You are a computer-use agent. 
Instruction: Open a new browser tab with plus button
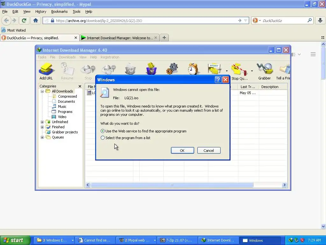[164, 38]
